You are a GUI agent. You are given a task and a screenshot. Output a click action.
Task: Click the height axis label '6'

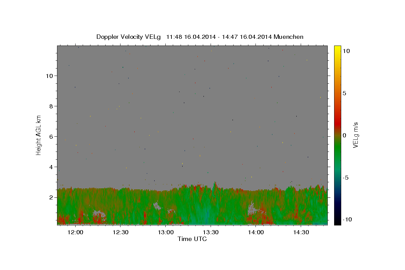pyautogui.click(x=51, y=136)
